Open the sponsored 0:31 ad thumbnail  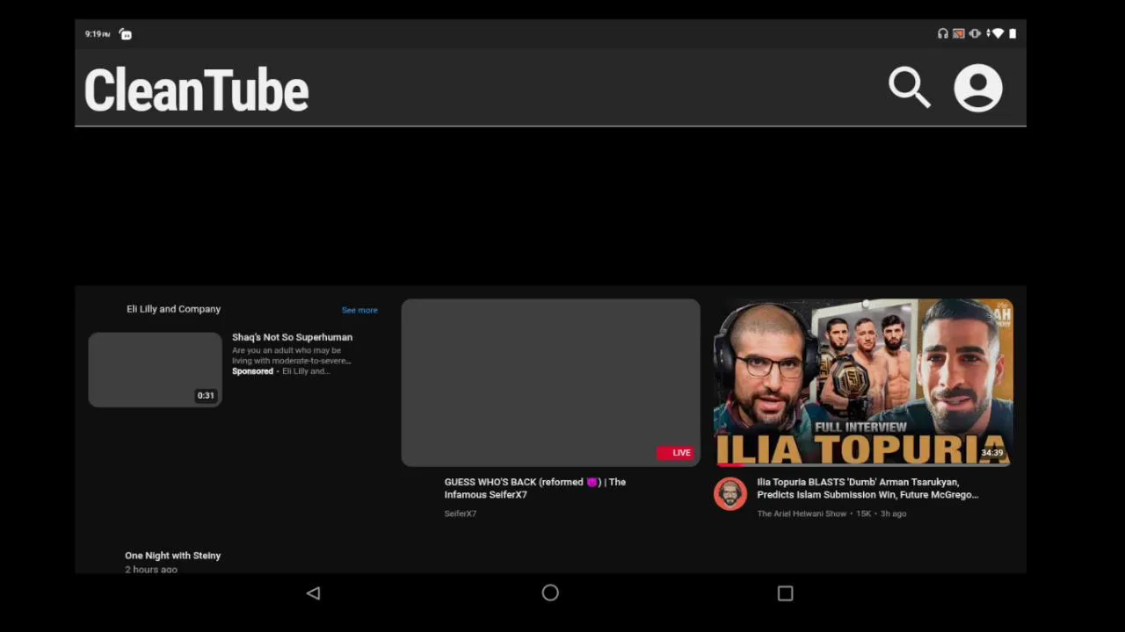[156, 370]
